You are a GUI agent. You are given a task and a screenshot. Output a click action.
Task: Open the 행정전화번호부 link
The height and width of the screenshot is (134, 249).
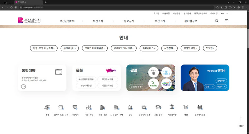[x=200, y=13]
